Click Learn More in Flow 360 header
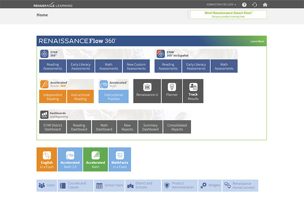The width and height of the screenshot is (304, 202). coord(257,41)
